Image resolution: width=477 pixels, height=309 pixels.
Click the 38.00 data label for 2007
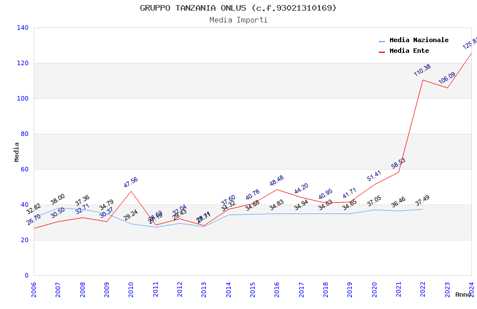(x=58, y=199)
